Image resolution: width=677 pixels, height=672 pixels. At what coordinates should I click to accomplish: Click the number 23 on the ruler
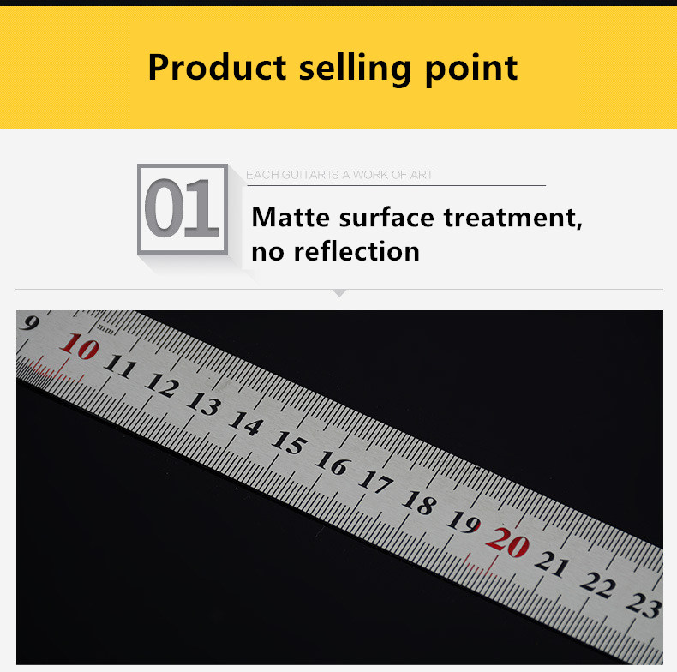644,604
